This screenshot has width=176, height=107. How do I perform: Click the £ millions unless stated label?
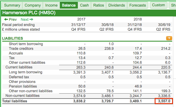[21, 29]
